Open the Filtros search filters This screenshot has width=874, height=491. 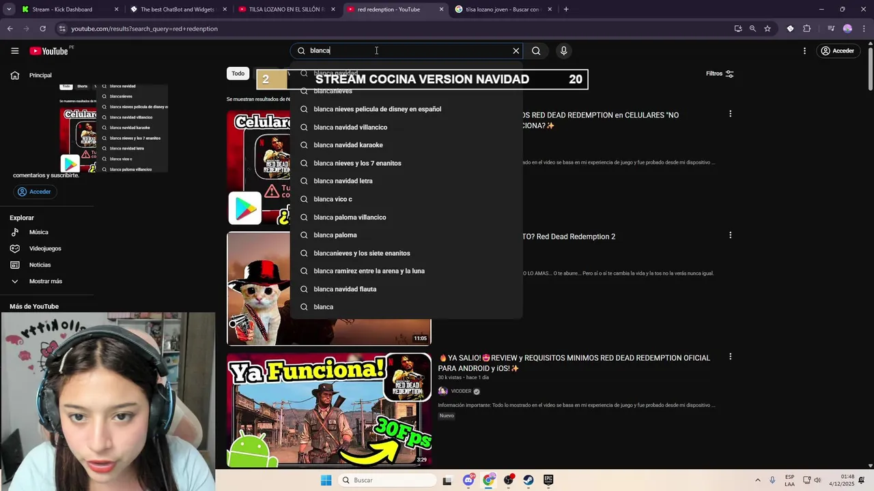point(720,74)
